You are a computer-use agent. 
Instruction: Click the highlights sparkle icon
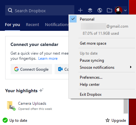click(41, 90)
